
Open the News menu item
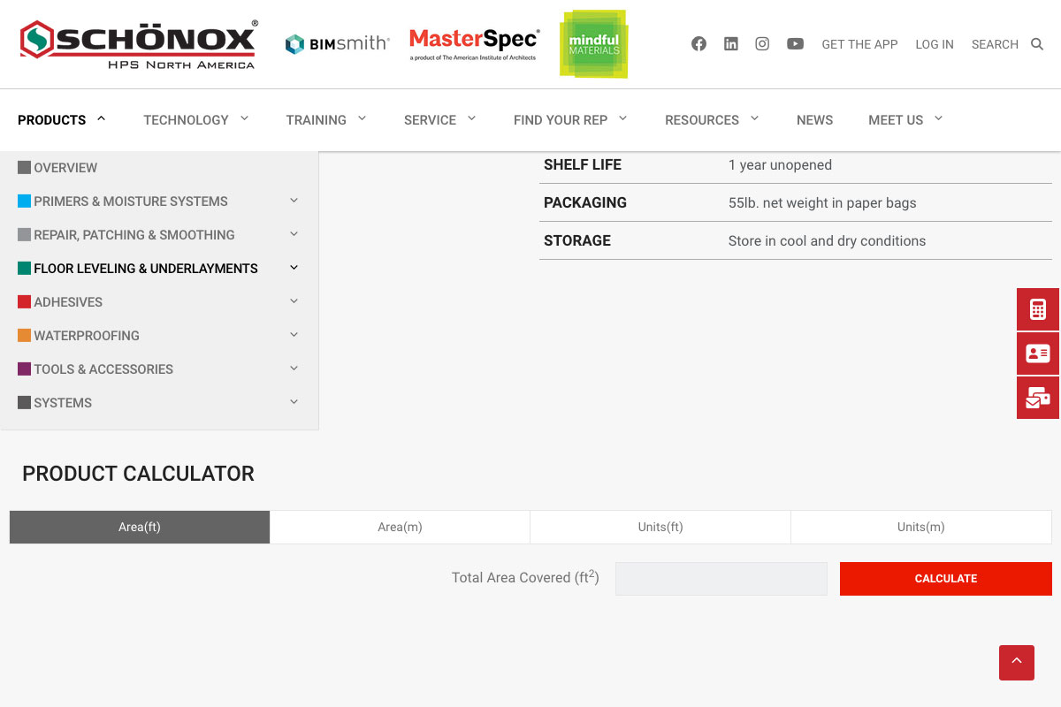(x=814, y=119)
